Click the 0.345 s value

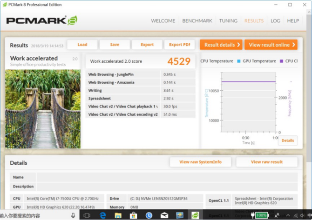170,74
